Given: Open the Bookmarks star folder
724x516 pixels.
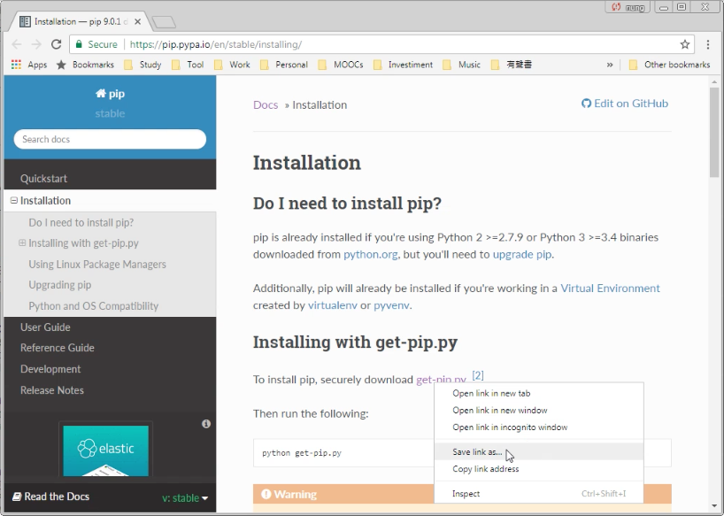Looking at the screenshot, I should coord(85,65).
